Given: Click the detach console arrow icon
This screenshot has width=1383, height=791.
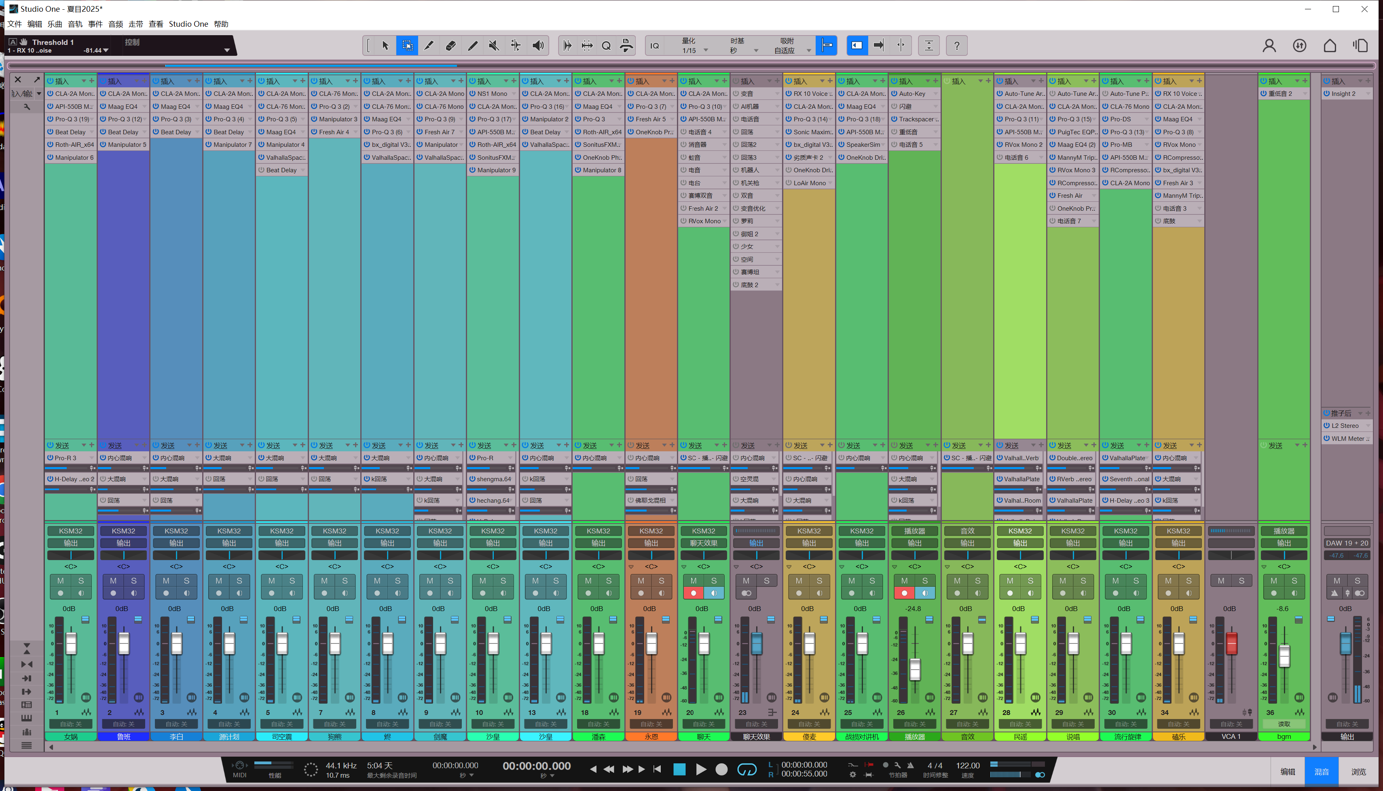Looking at the screenshot, I should [36, 80].
